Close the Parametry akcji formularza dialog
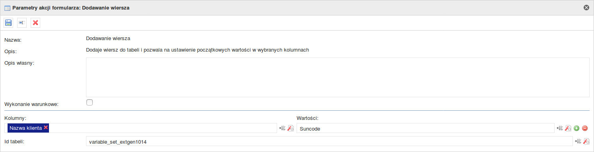Image resolution: width=594 pixels, height=152 pixels. (586, 8)
